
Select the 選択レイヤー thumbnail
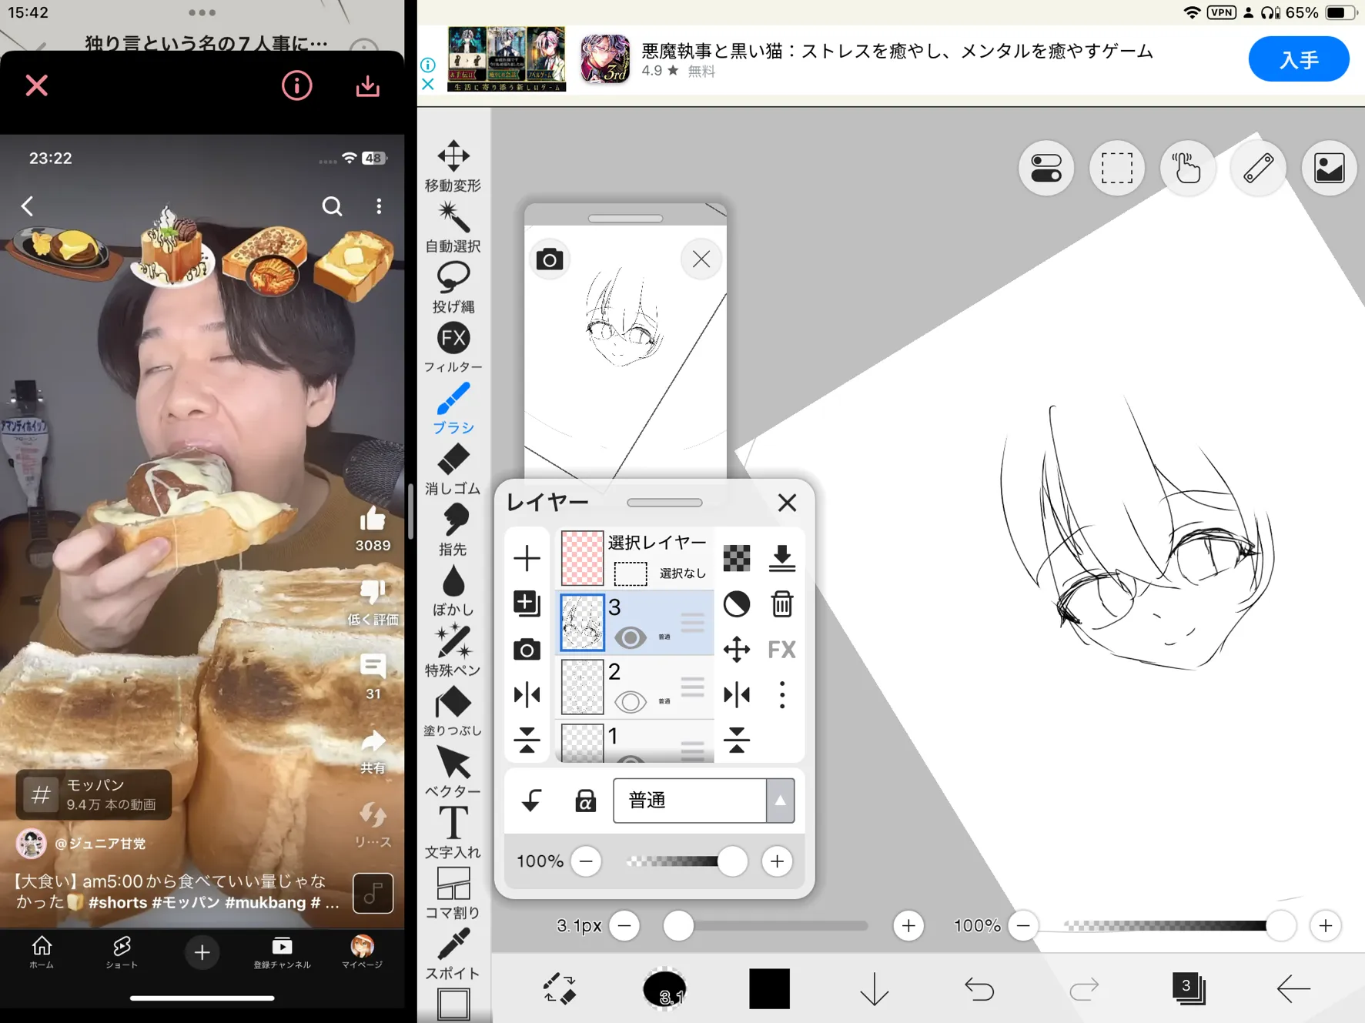(x=582, y=558)
